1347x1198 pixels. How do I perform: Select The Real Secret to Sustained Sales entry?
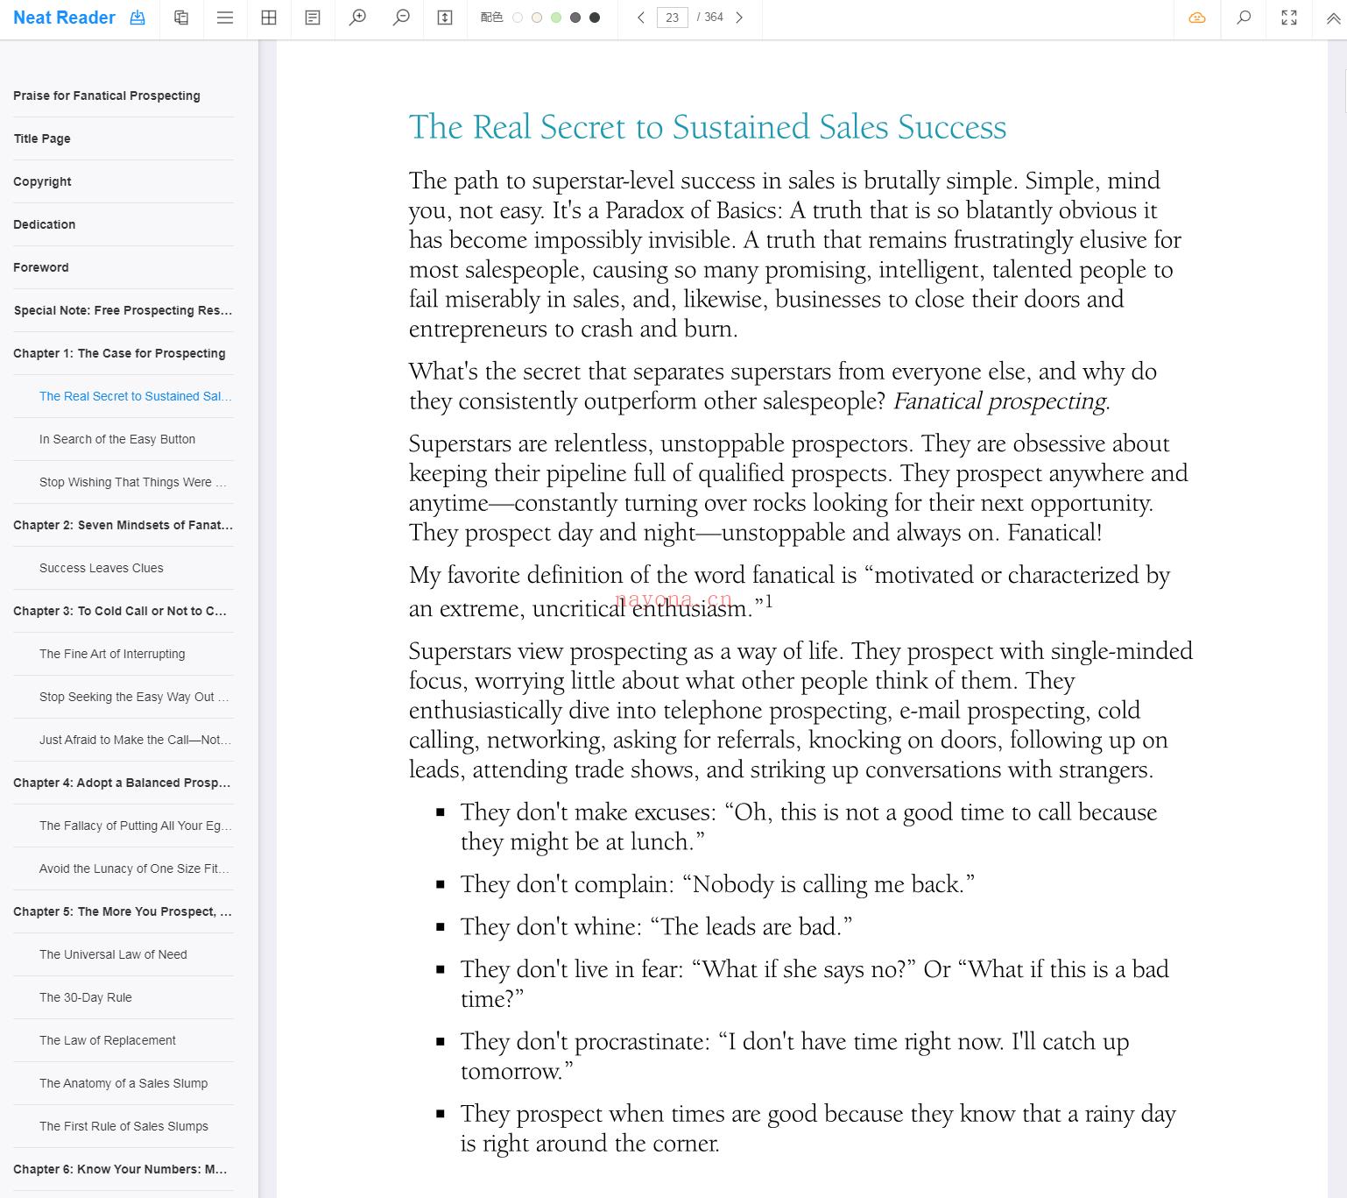click(135, 396)
